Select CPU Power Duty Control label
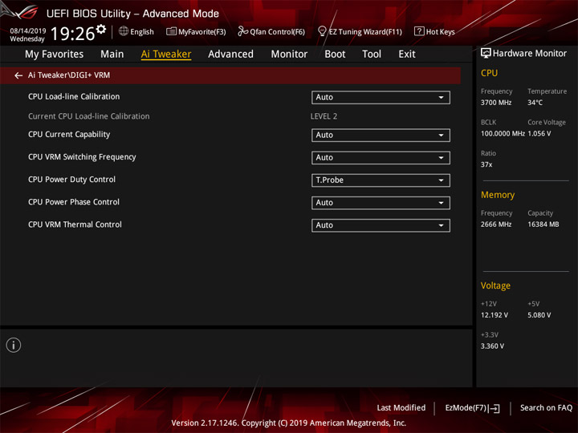Screen dimensions: 578x433 pyautogui.click(x=71, y=180)
